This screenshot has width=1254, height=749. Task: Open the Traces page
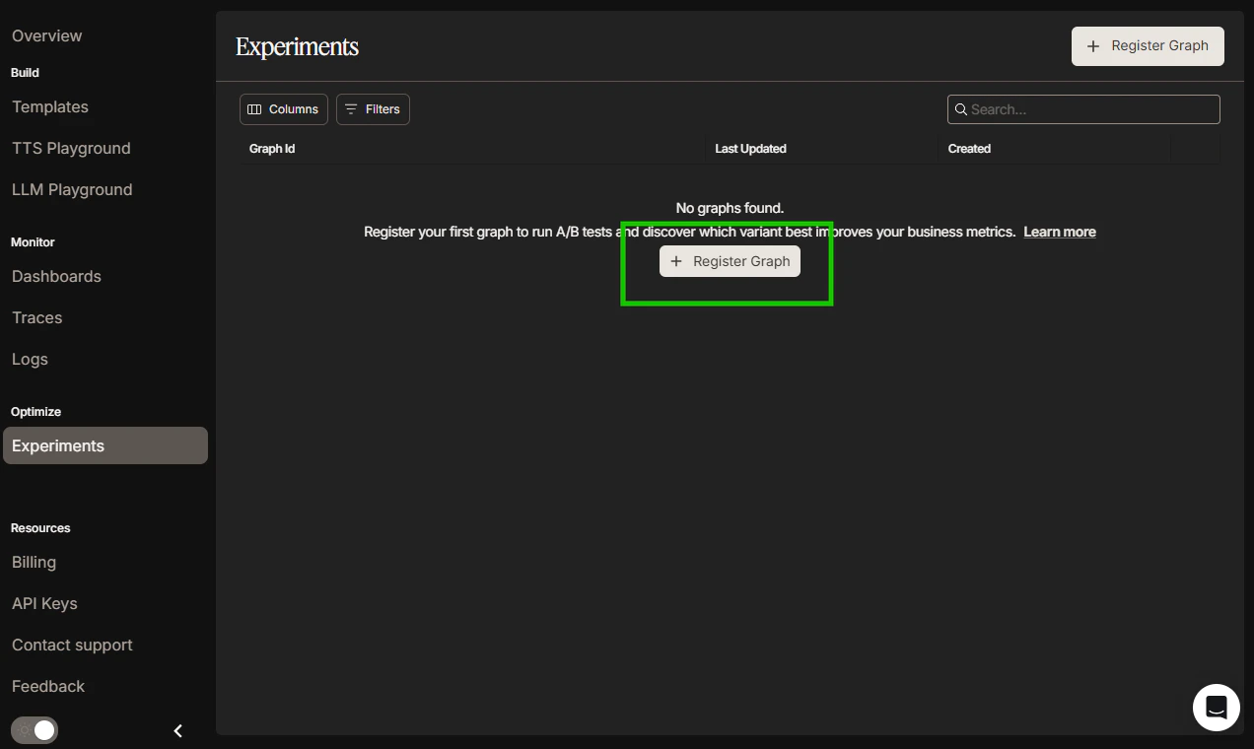coord(37,317)
